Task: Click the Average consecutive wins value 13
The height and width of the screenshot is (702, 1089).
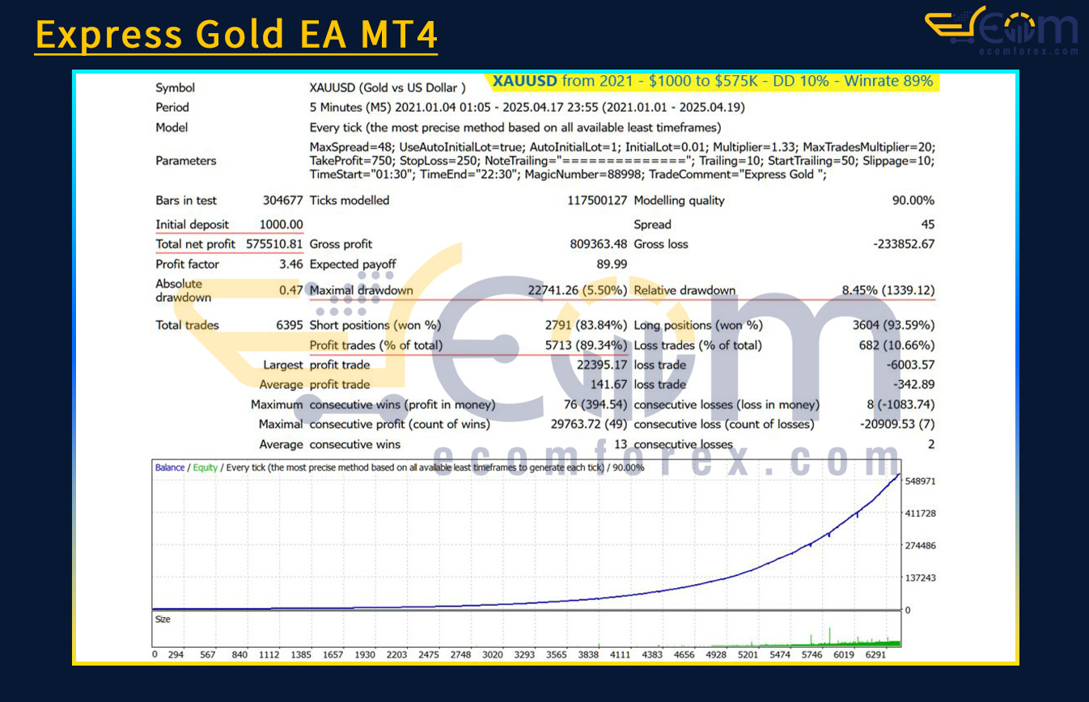Action: [621, 445]
